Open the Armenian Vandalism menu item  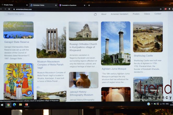(120, 14)
